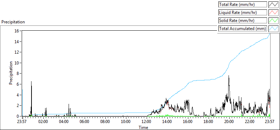The image size is (280, 130).
Task: Click the 10:00 time axis label
Action: [126, 122]
